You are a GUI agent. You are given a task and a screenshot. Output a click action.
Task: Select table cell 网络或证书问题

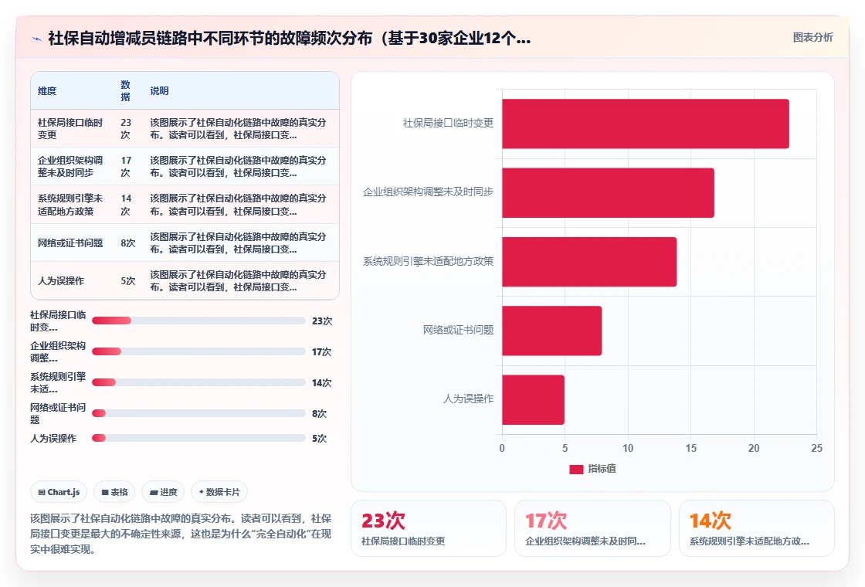70,243
